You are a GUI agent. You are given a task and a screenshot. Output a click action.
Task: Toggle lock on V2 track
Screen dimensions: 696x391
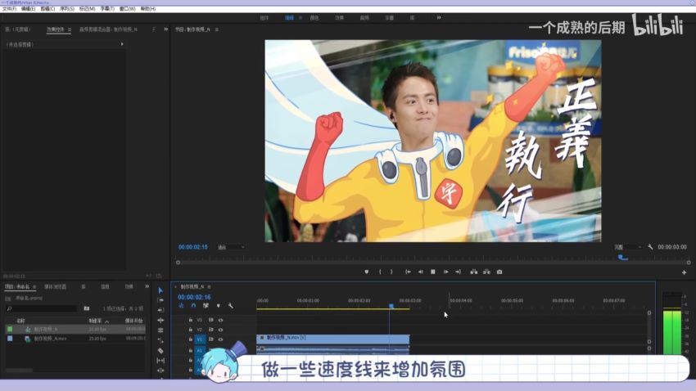pyautogui.click(x=191, y=330)
